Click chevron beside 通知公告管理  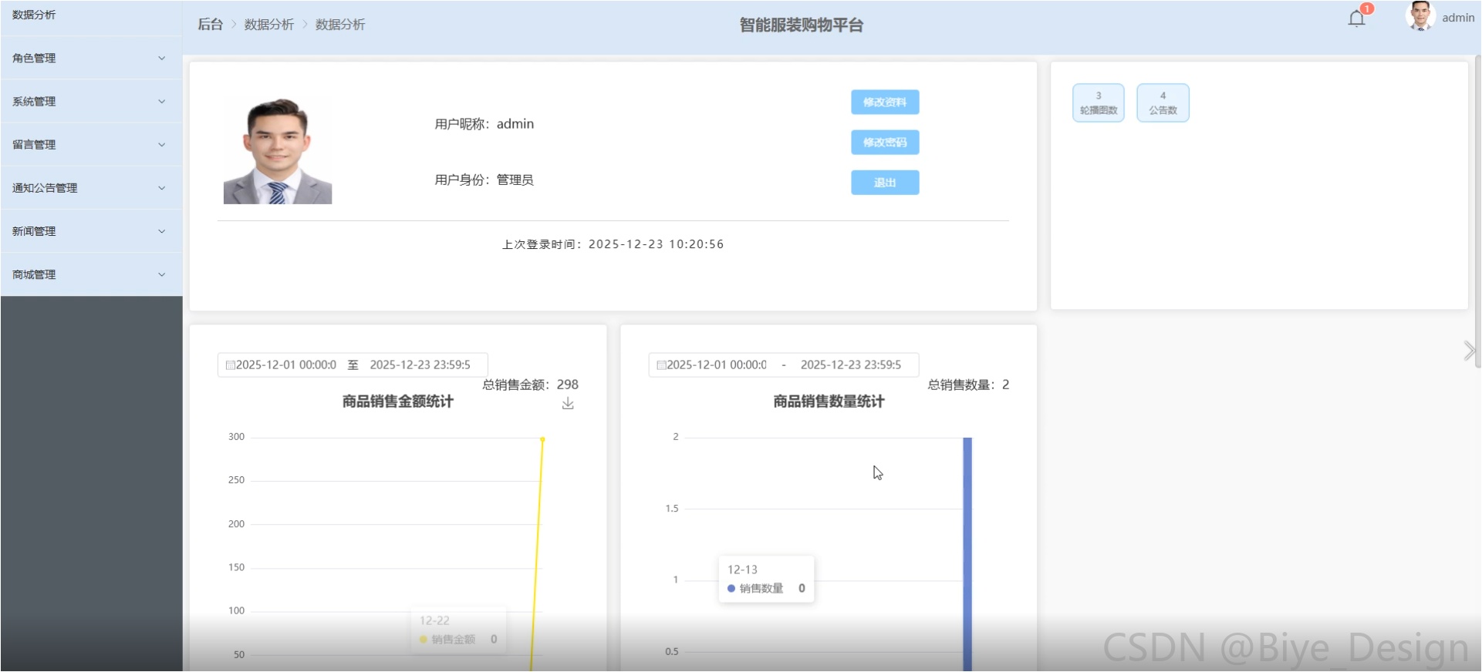tap(161, 187)
